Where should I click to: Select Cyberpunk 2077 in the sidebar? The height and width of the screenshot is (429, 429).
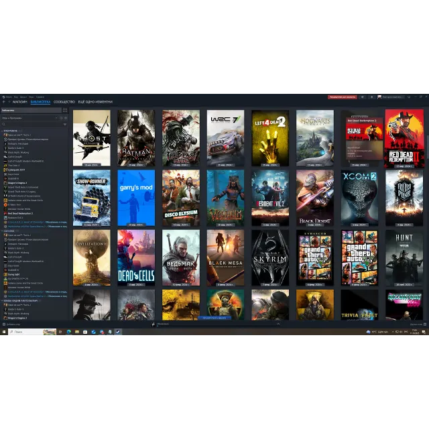tap(16, 170)
